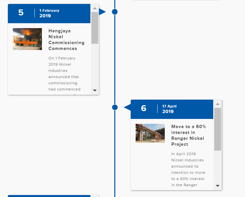Click the pointer arrow beside card 5
Screen dimensions: 245x197
tap(102, 12)
